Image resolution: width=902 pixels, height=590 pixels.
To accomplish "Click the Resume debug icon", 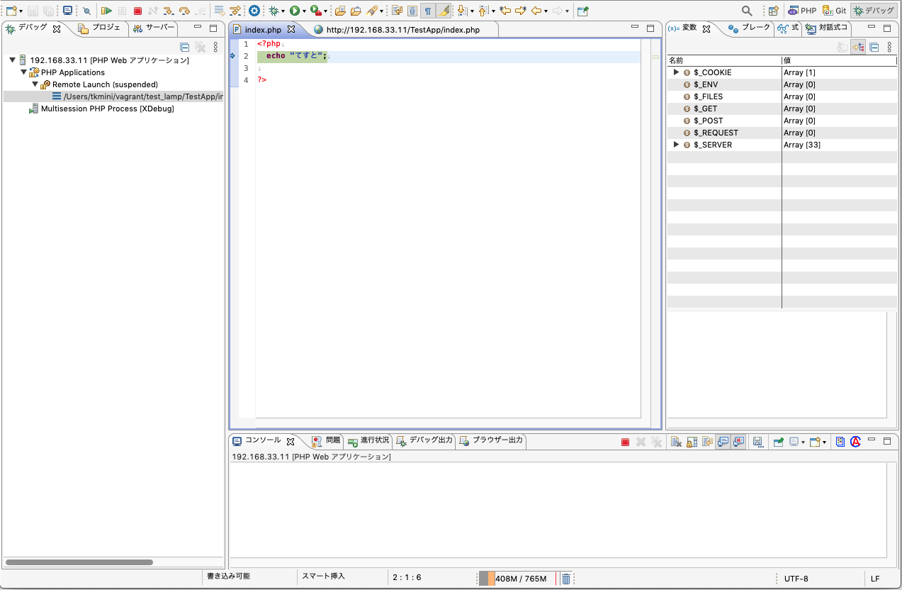I will pos(106,11).
